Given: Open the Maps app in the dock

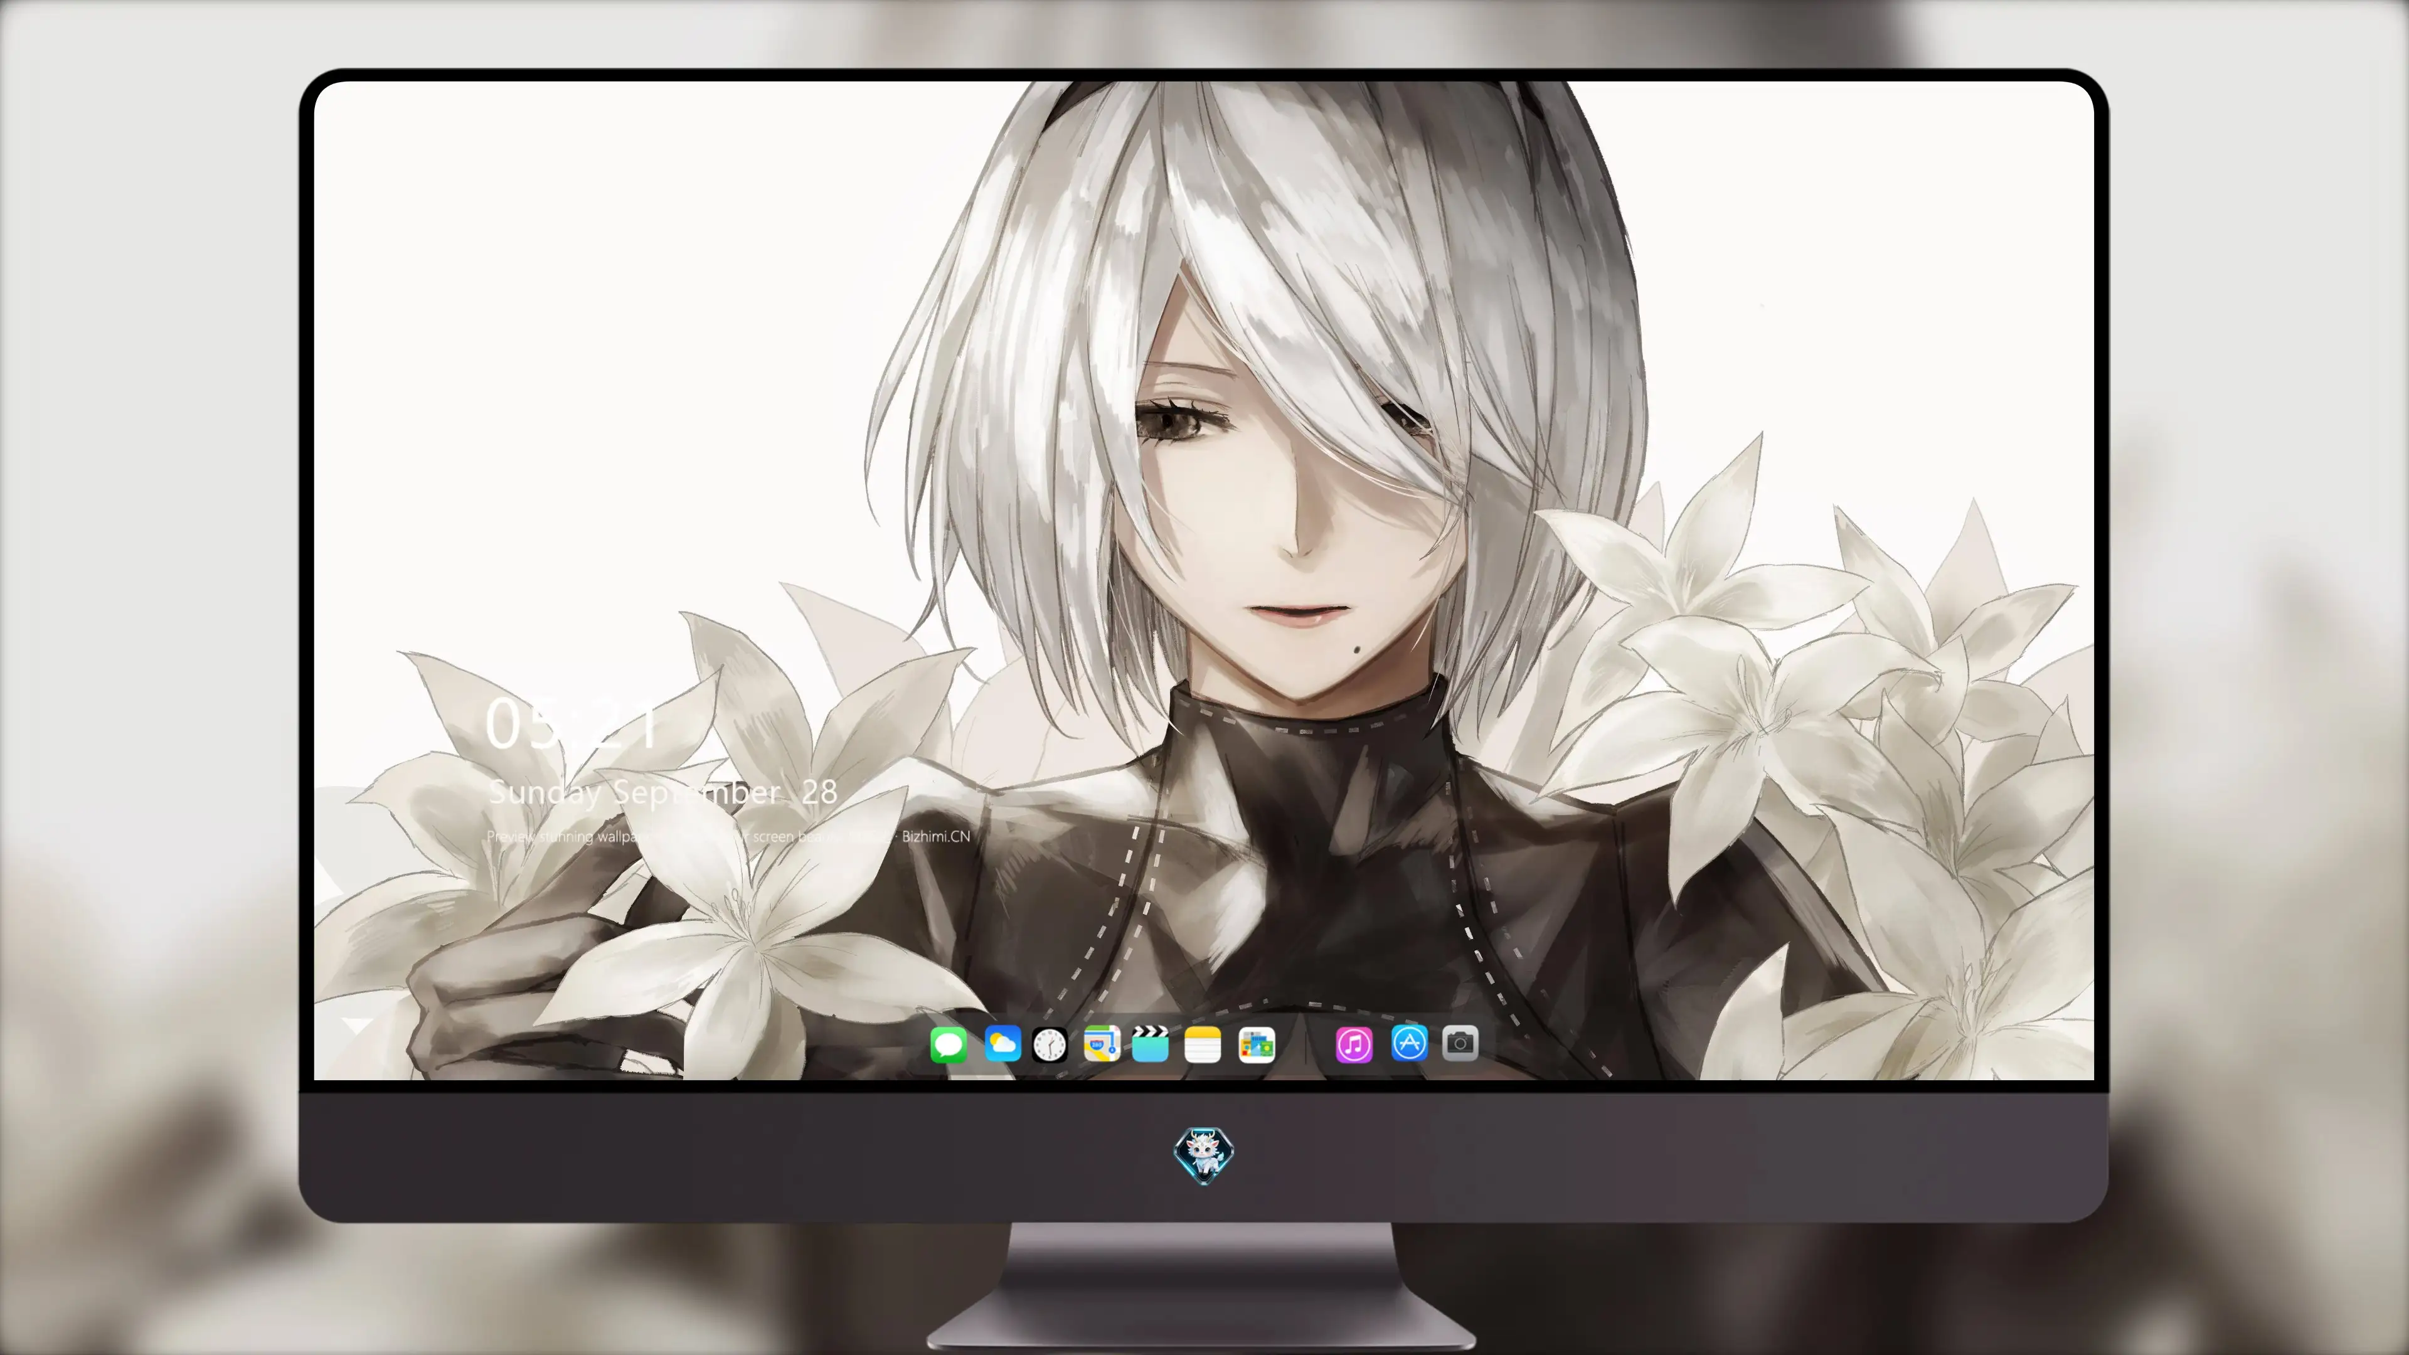Looking at the screenshot, I should coord(1102,1044).
